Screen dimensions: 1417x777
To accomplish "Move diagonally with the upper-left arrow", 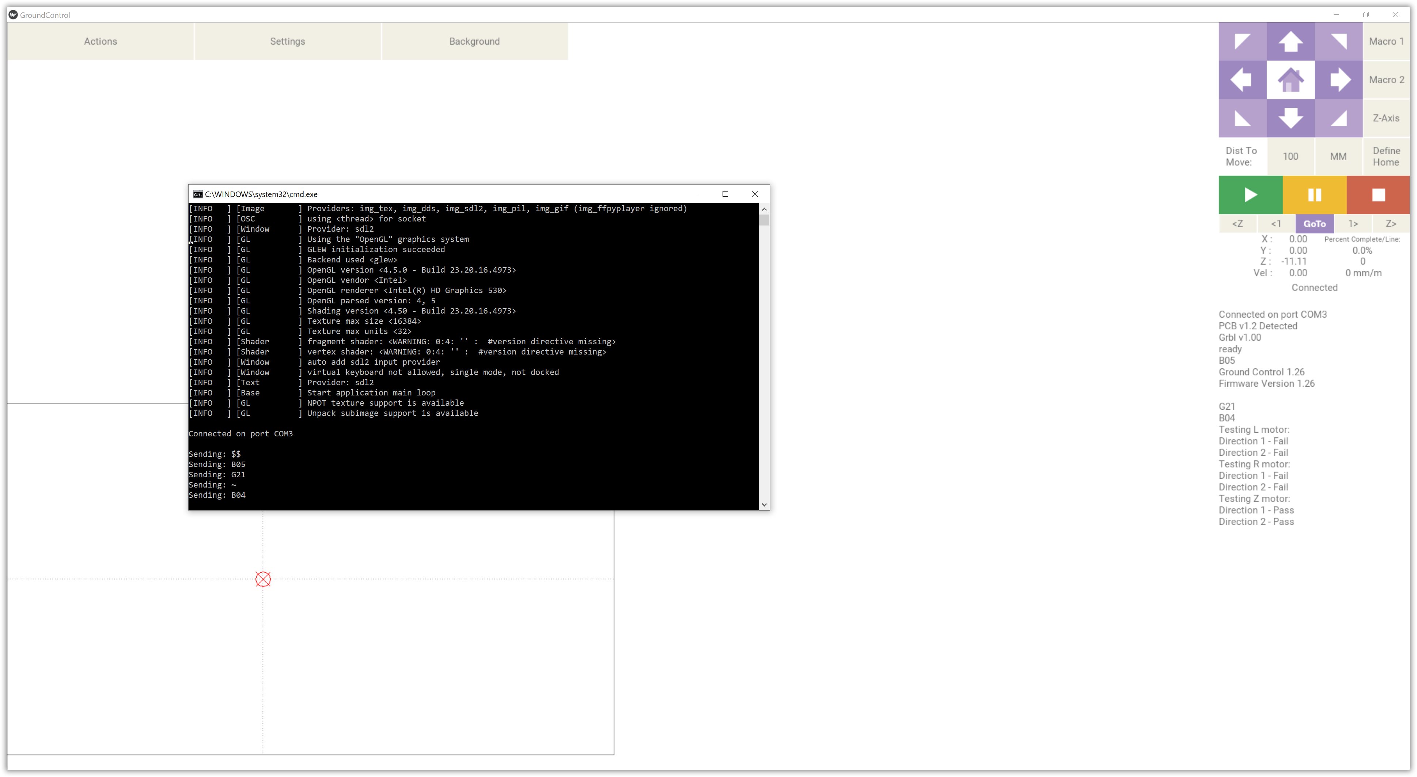I will point(1242,41).
